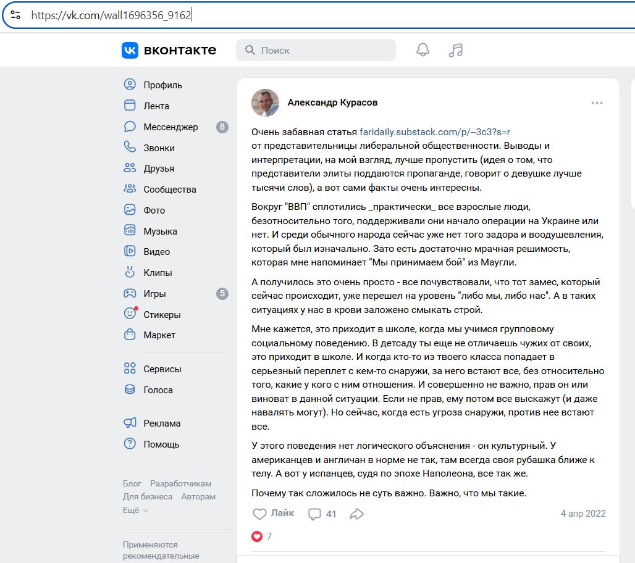
Task: Open the three-dots post options menu
Action: tap(597, 103)
